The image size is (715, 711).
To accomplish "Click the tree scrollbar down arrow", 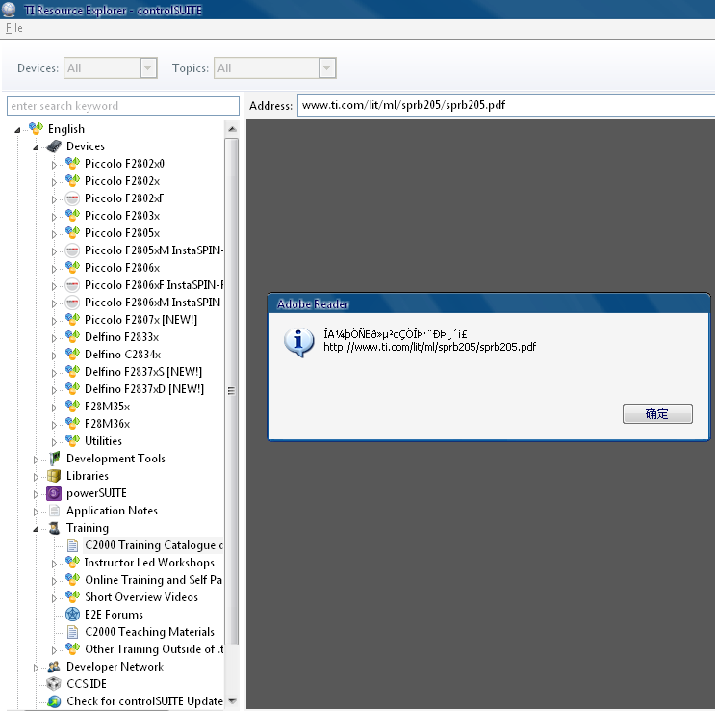I will [x=232, y=701].
